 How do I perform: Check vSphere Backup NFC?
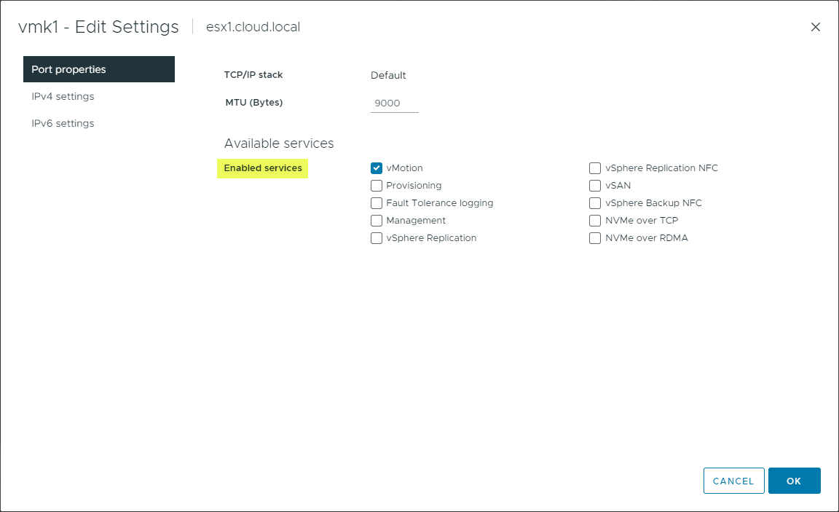(x=595, y=203)
